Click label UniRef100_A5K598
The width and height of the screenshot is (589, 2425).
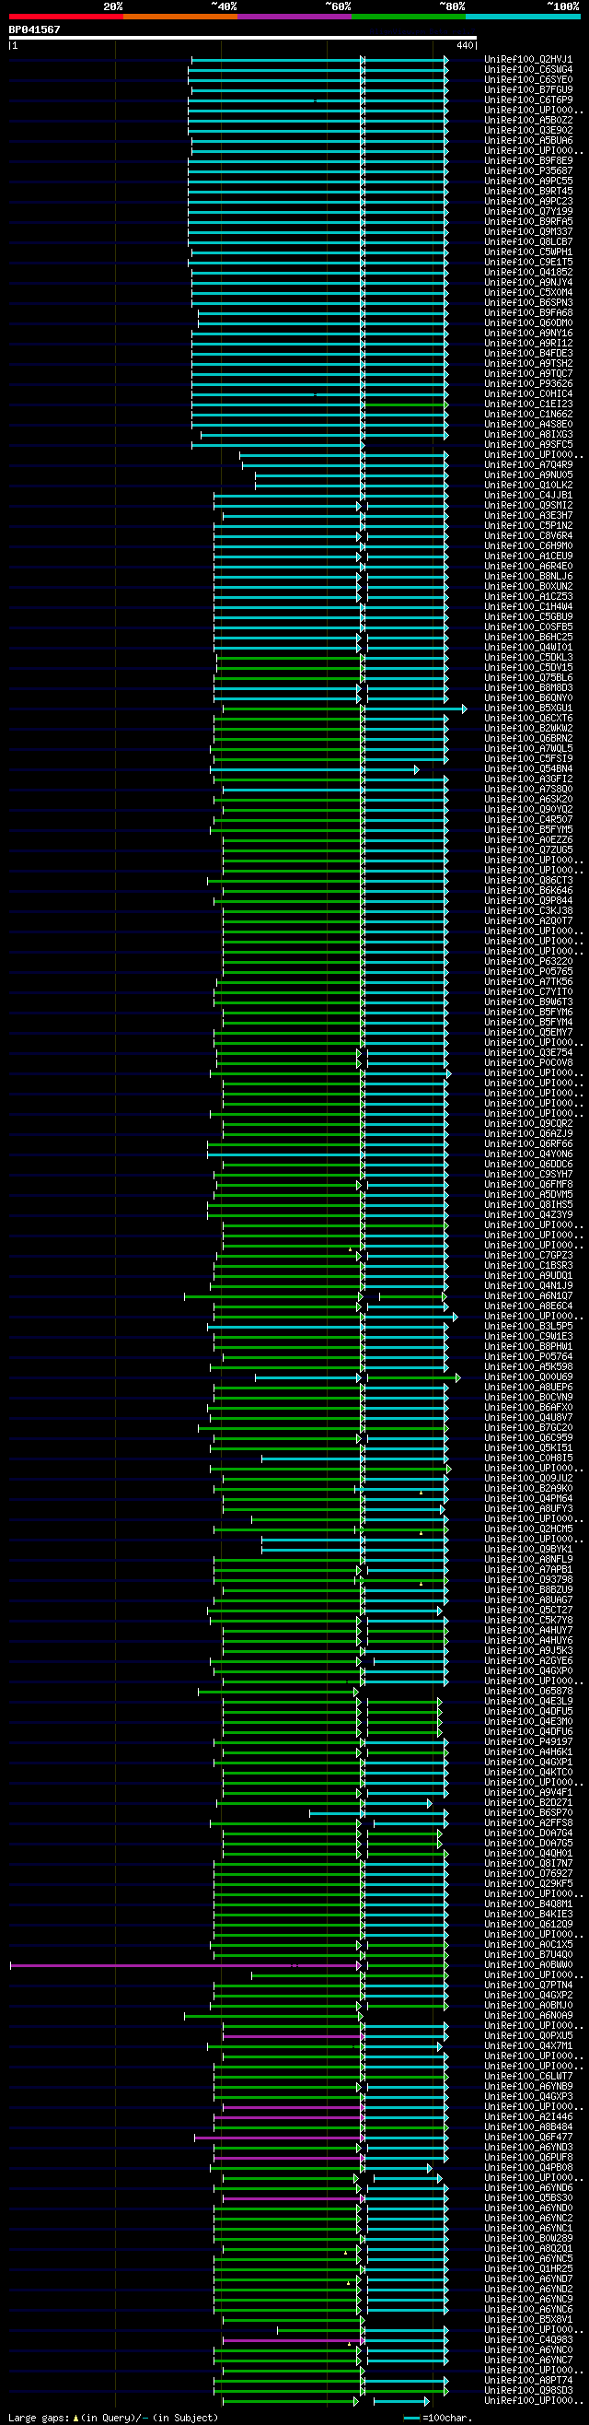(528, 1367)
